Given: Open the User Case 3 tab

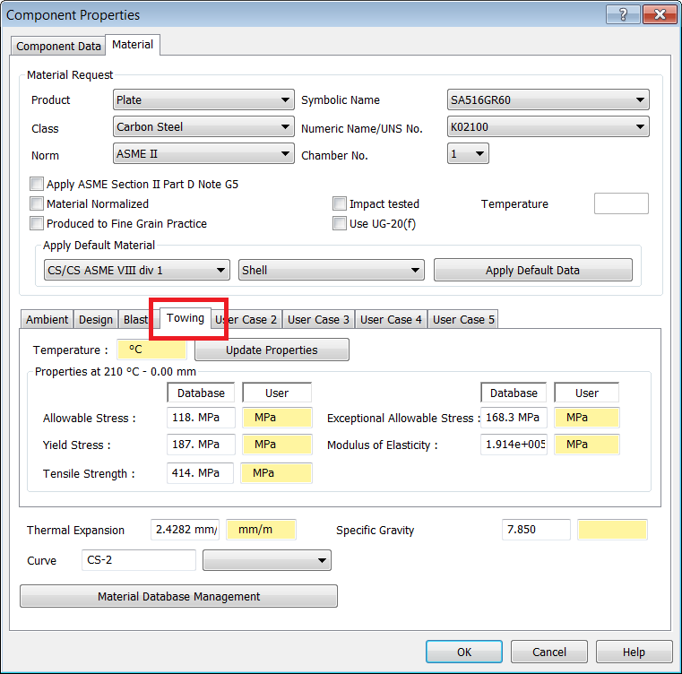Looking at the screenshot, I should click(x=319, y=320).
